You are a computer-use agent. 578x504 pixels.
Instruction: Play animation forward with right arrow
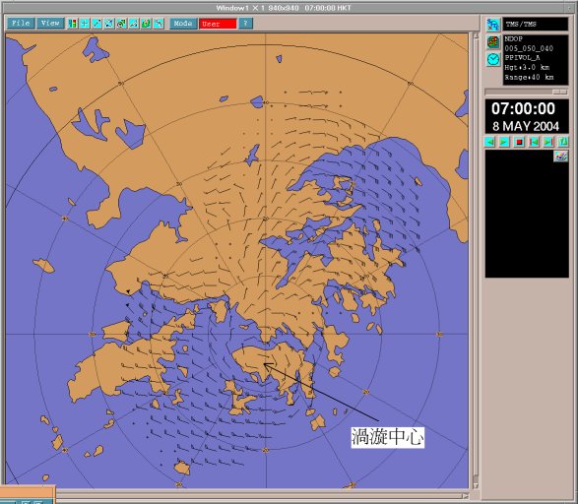(x=504, y=142)
